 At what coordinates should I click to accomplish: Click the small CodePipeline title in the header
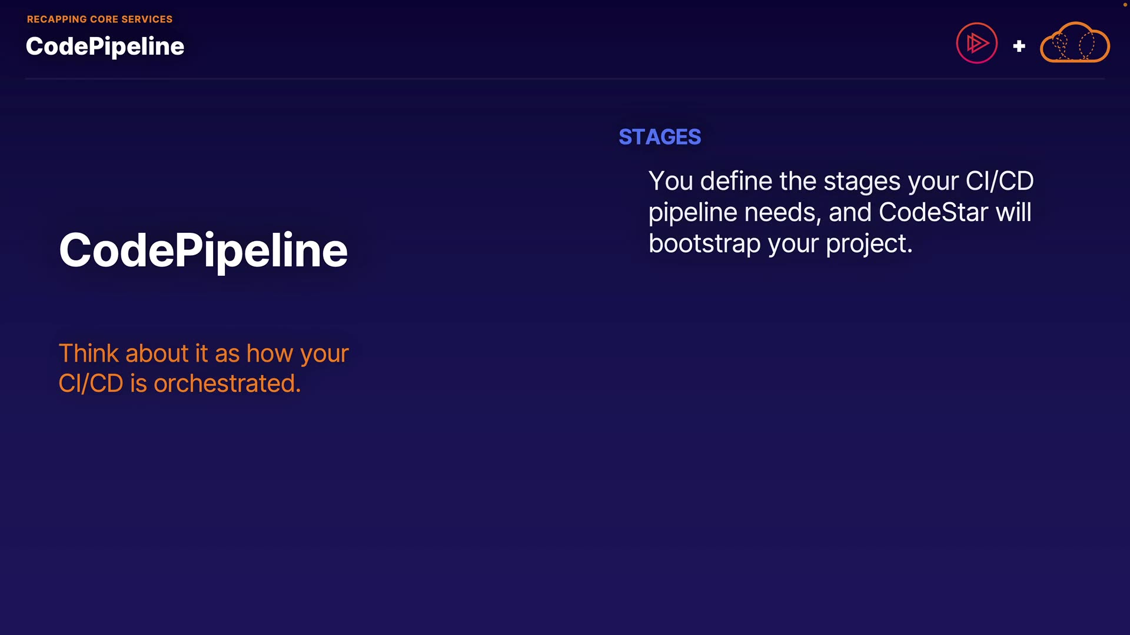105,46
